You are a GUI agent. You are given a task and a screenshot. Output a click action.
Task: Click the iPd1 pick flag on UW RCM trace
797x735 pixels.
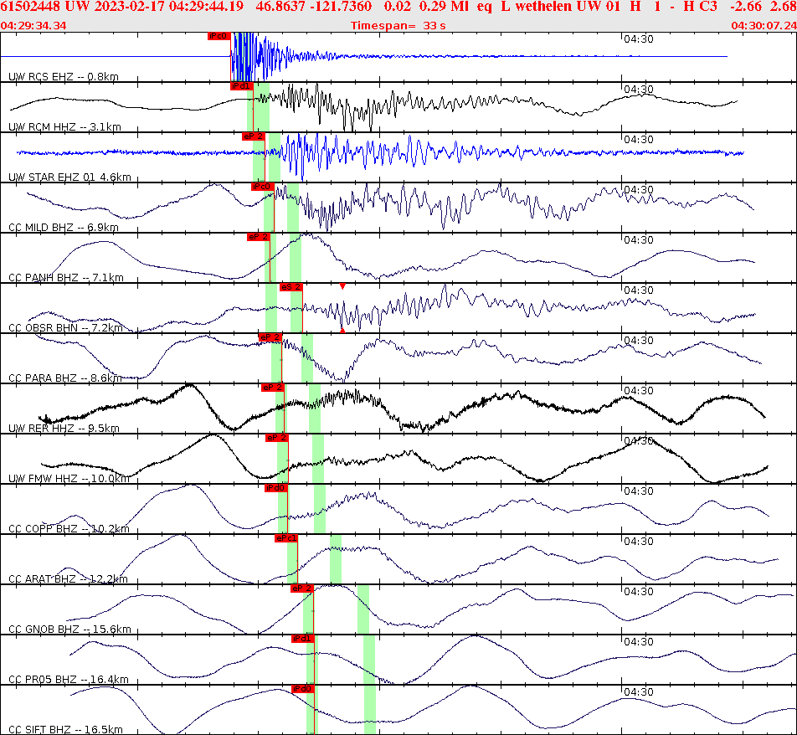[x=240, y=85]
